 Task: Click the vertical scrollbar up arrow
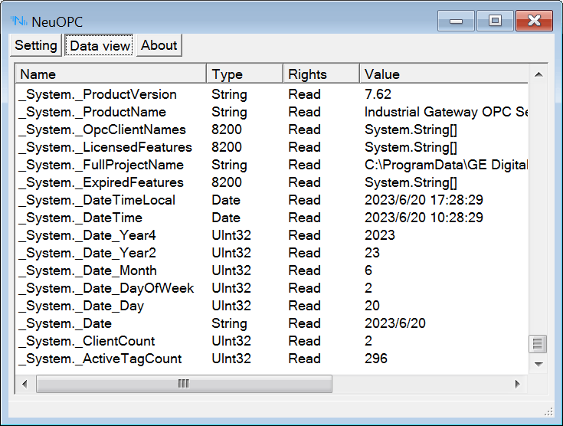(x=538, y=74)
